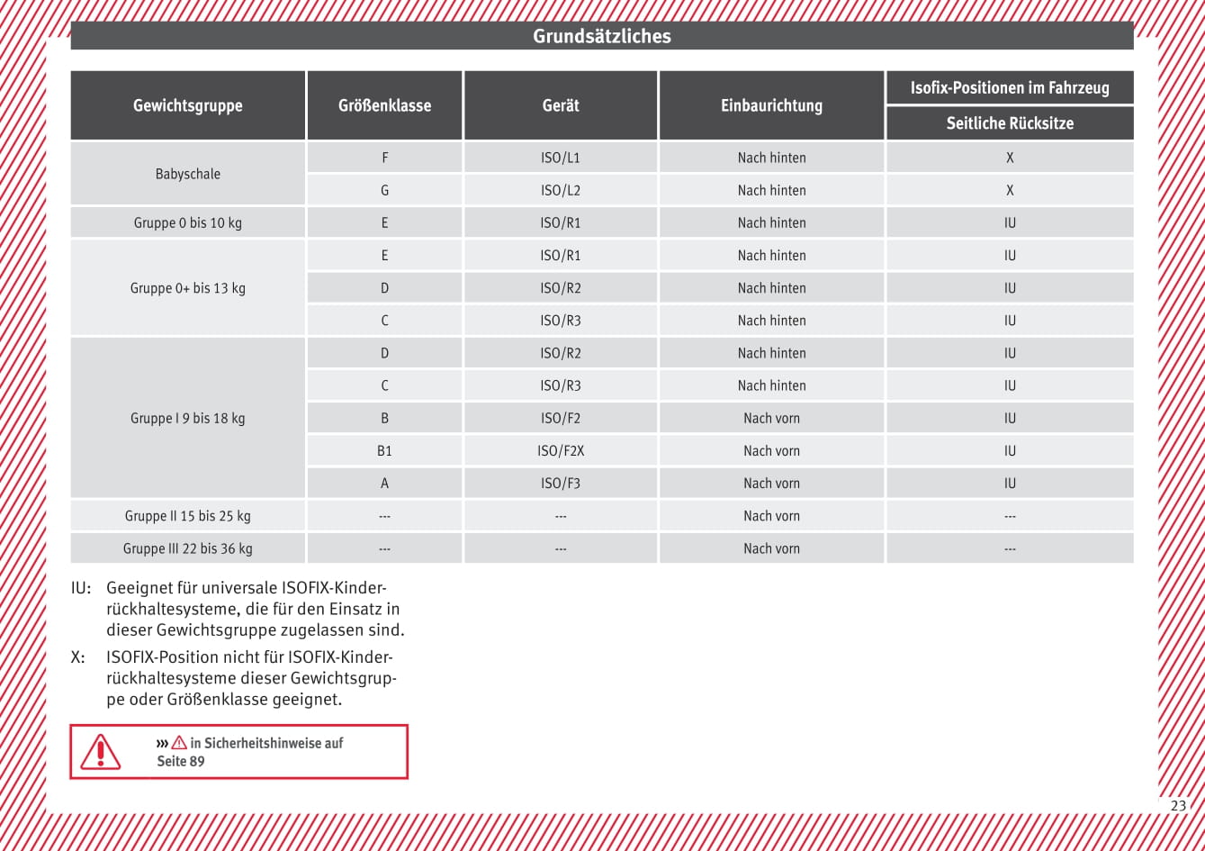Click the 'Einbaurichtung' column header

[x=771, y=105]
